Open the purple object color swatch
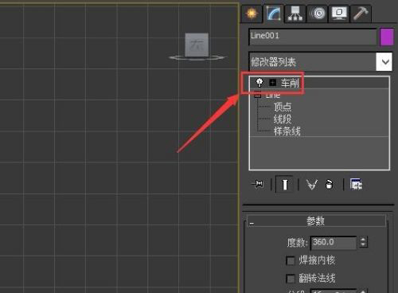The height and width of the screenshot is (293, 398). point(387,37)
